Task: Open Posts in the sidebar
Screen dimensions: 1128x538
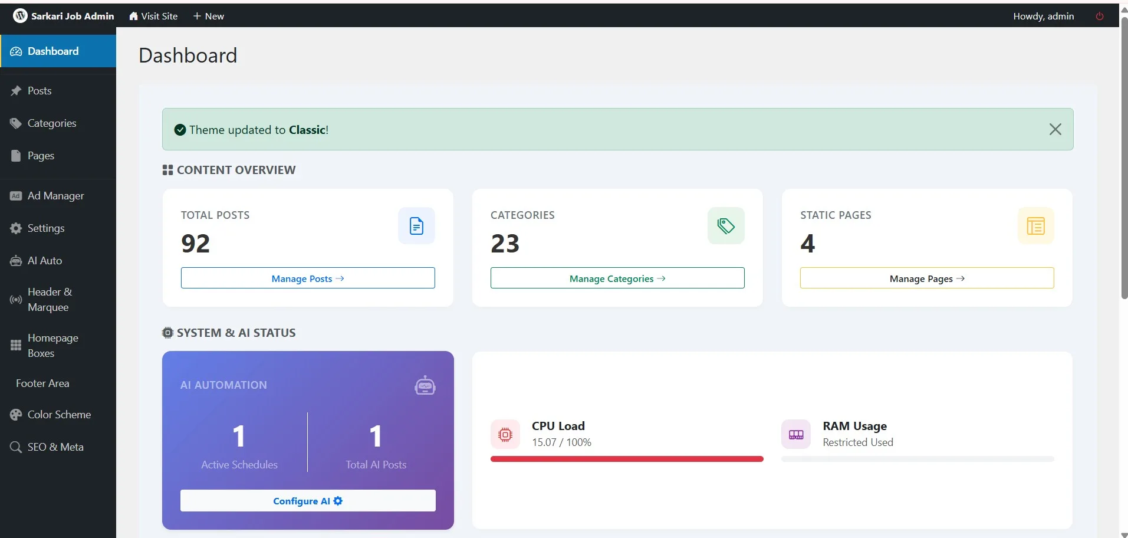Action: [40, 91]
